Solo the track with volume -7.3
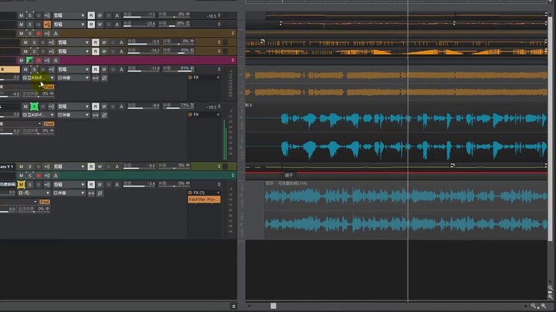Viewport: 556px width, 312px height. (x=30, y=15)
